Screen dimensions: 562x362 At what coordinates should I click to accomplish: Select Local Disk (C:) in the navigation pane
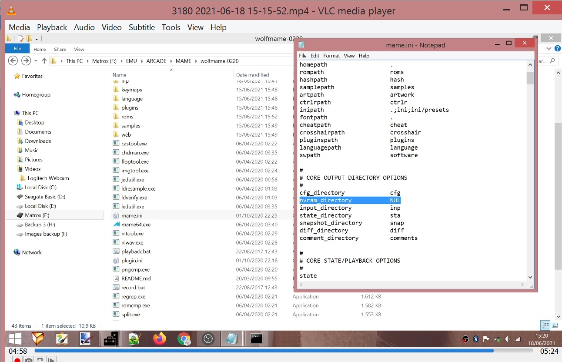(x=40, y=188)
